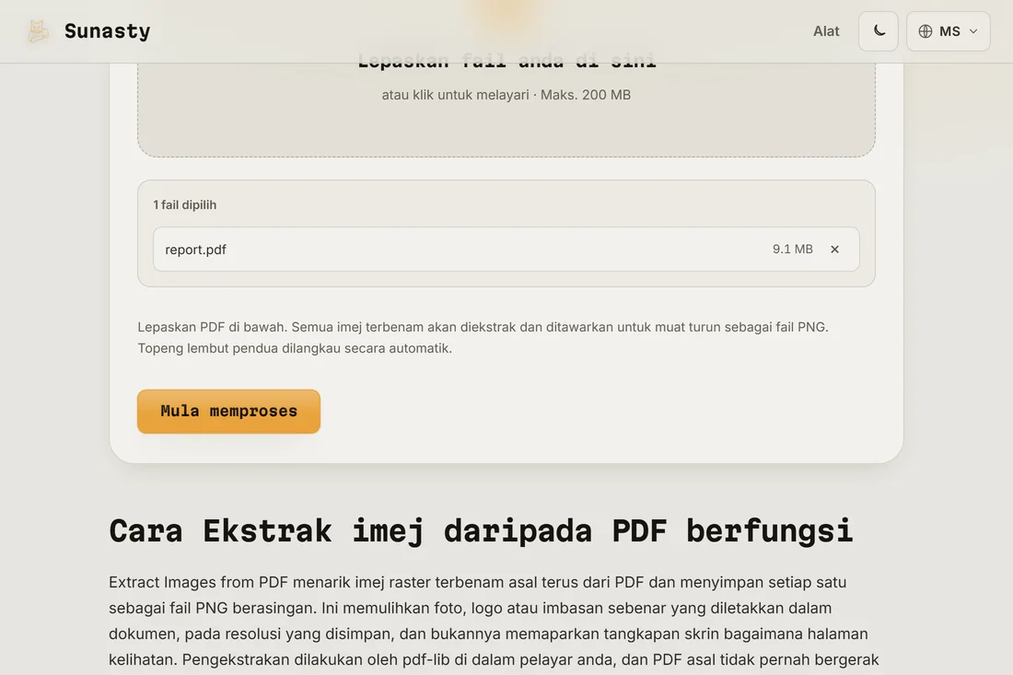Click the Mula memproses button
Screen dimensions: 1013x675
click(x=228, y=412)
